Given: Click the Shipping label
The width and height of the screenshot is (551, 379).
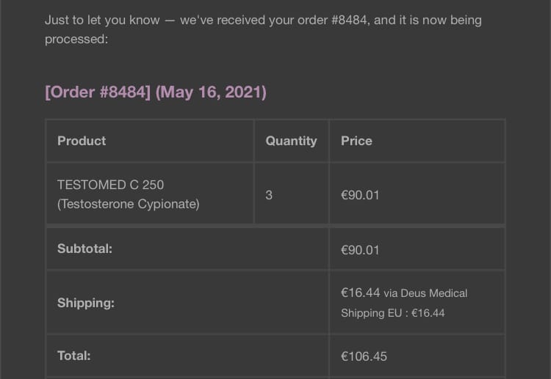Looking at the screenshot, I should 86,303.
